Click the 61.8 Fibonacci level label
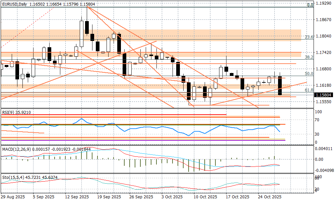This screenshot has height=201, width=335. point(309,90)
